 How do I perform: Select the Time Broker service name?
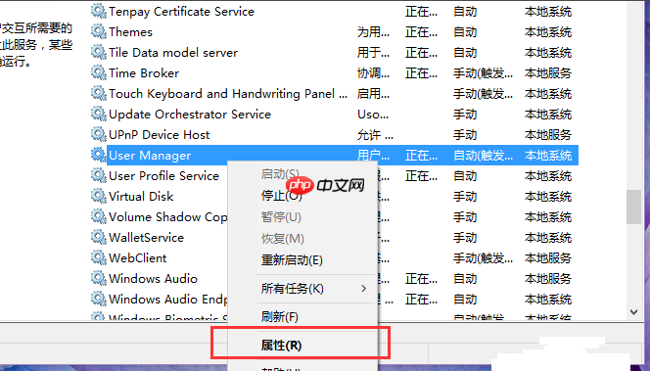(144, 73)
